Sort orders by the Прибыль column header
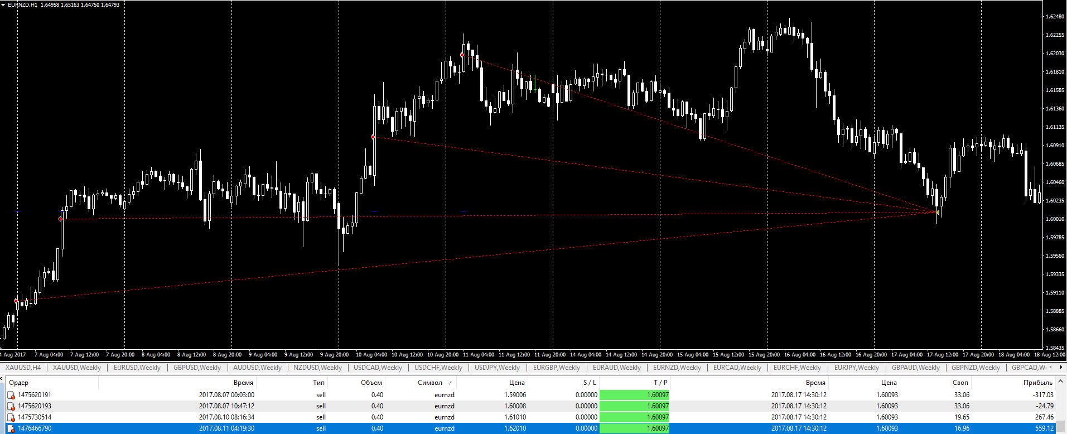This screenshot has height=434, width=1067. (x=1038, y=383)
